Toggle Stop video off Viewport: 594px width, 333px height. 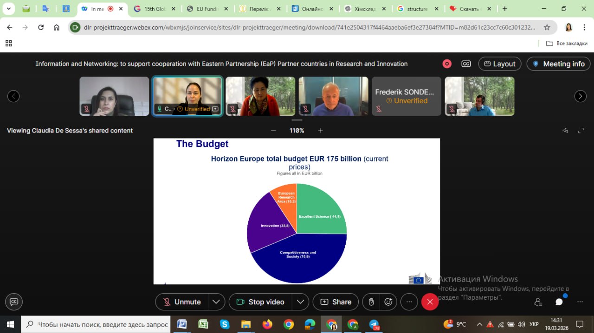click(261, 302)
